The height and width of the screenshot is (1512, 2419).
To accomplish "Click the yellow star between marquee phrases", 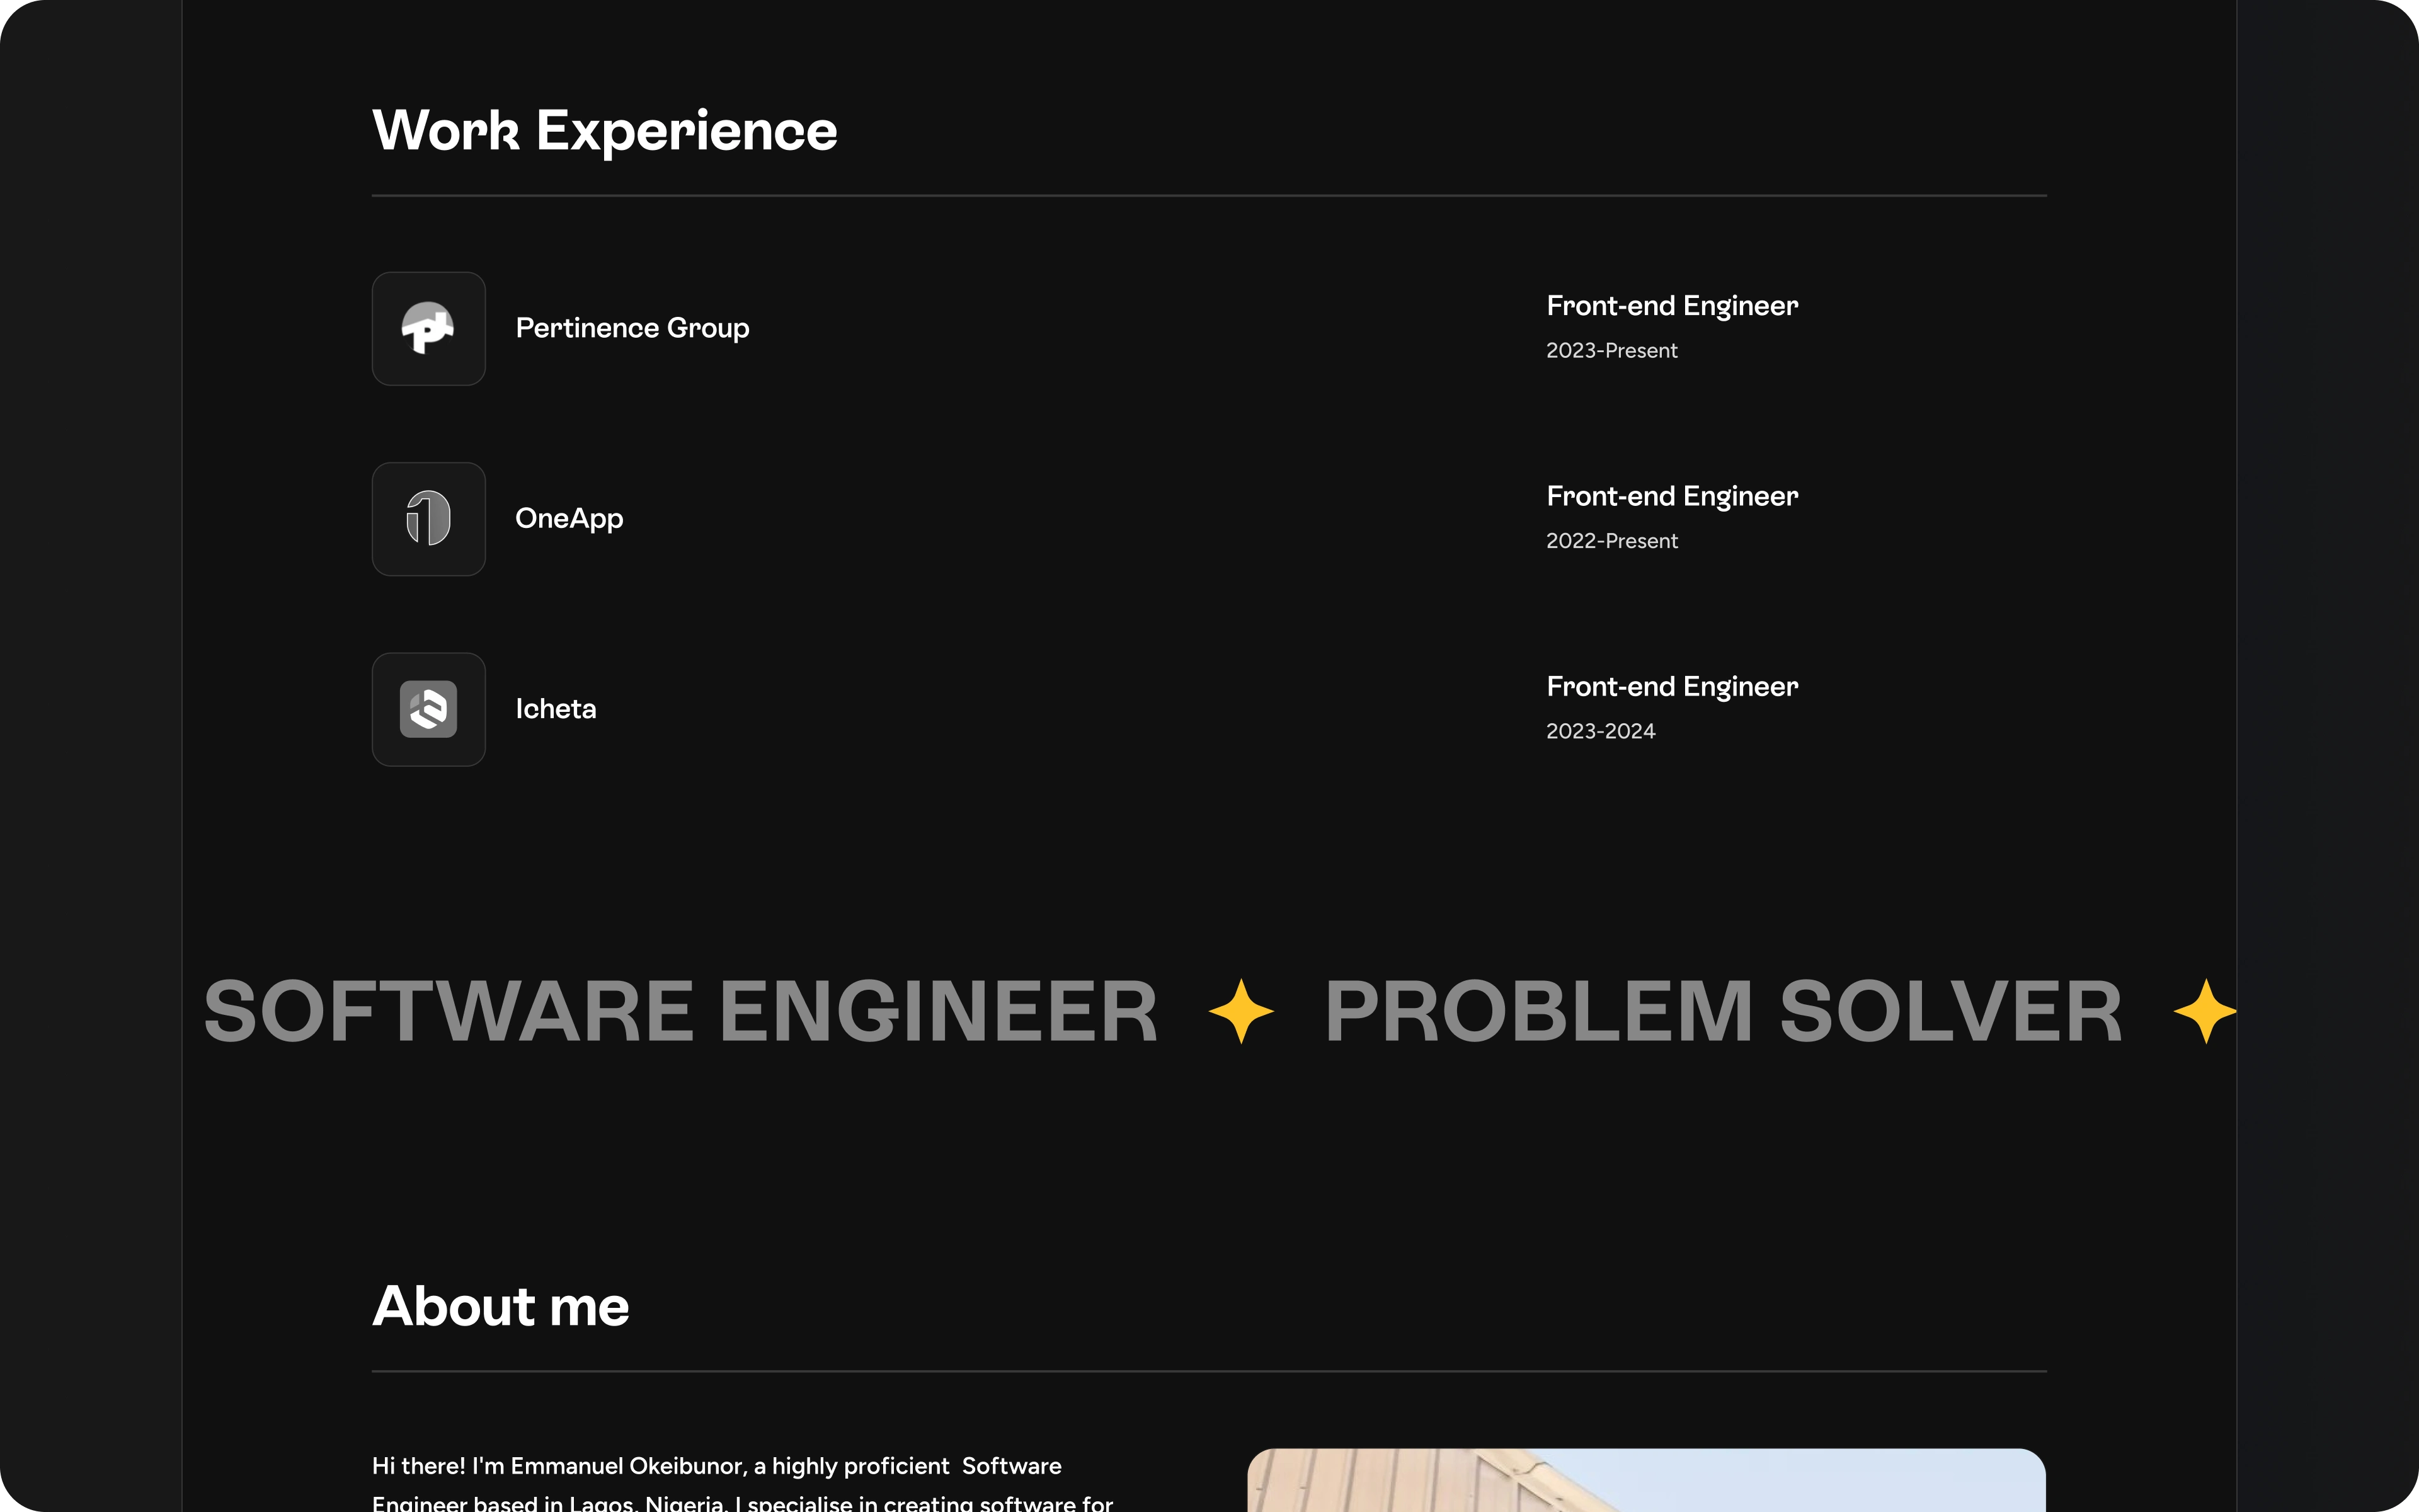I will coord(1240,1011).
